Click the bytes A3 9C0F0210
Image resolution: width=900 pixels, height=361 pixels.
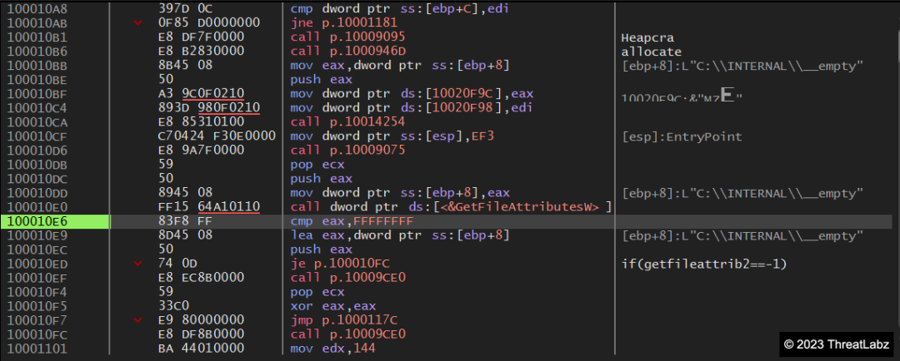[x=208, y=93]
